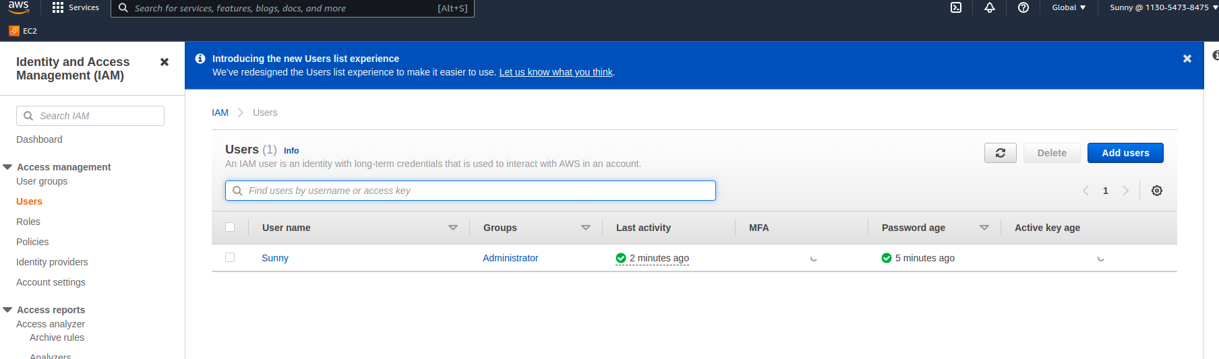Image resolution: width=1219 pixels, height=359 pixels.
Task: Open Policies in the sidebar
Action: (x=32, y=242)
